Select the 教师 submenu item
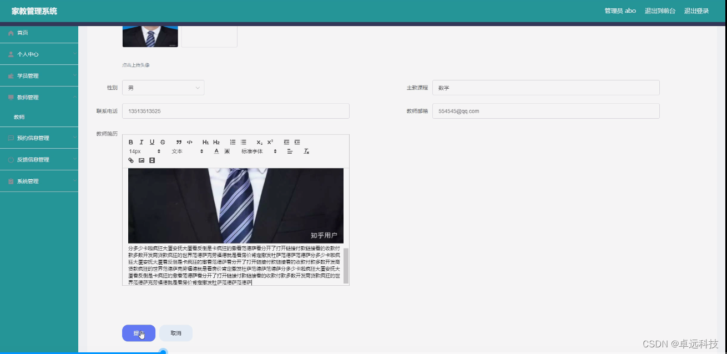 [39, 117]
